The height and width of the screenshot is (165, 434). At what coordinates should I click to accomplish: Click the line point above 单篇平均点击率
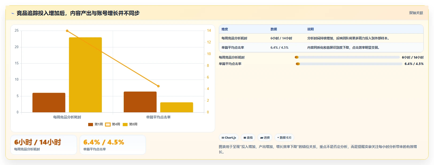point(158,86)
